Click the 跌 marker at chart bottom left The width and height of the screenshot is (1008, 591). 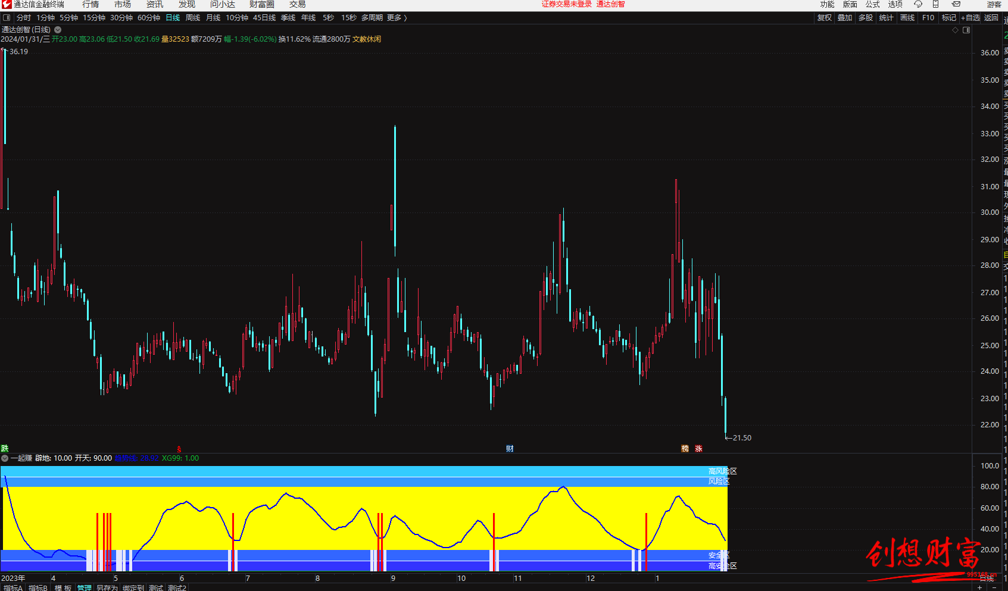pos(5,448)
